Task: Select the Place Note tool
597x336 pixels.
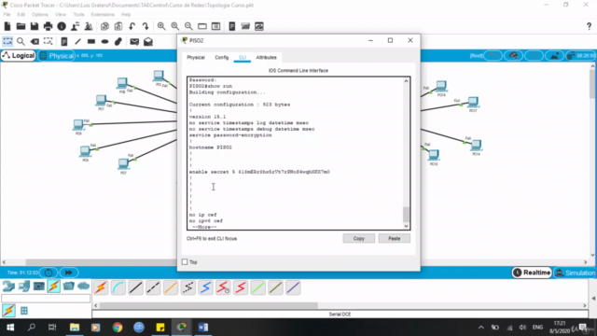Action: [x=64, y=41]
